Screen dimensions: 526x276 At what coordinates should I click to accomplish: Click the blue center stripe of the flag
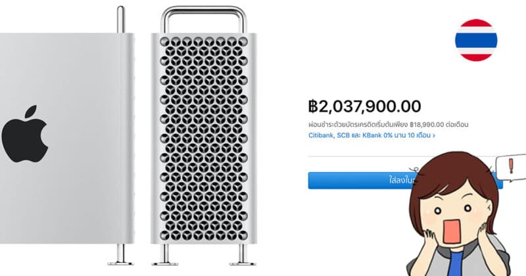476,40
